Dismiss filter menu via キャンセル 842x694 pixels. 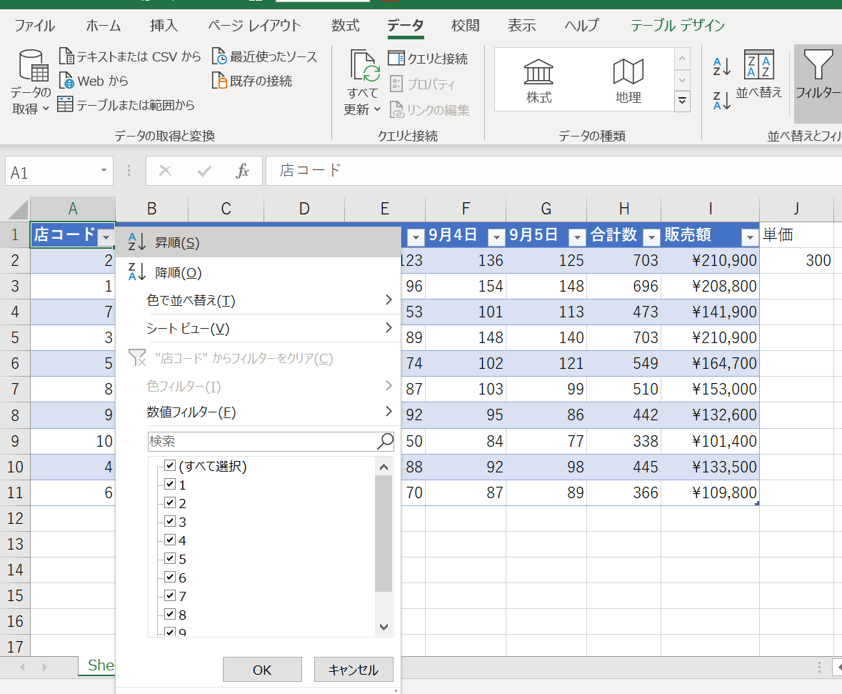click(354, 669)
